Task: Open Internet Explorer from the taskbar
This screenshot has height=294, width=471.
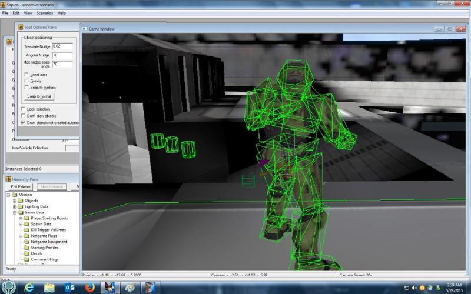Action: point(29,288)
